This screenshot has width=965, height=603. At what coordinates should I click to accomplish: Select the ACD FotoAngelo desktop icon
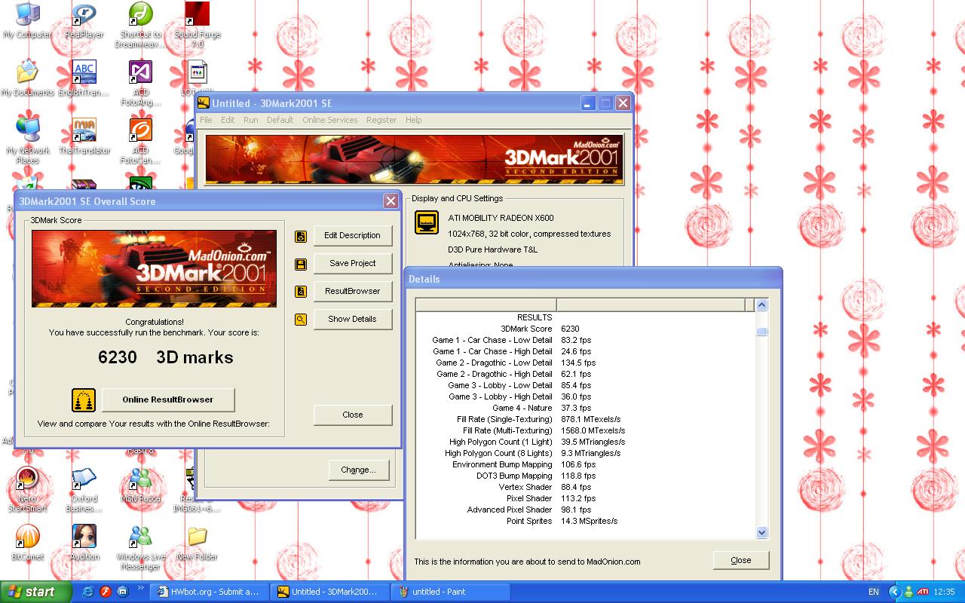tap(140, 83)
